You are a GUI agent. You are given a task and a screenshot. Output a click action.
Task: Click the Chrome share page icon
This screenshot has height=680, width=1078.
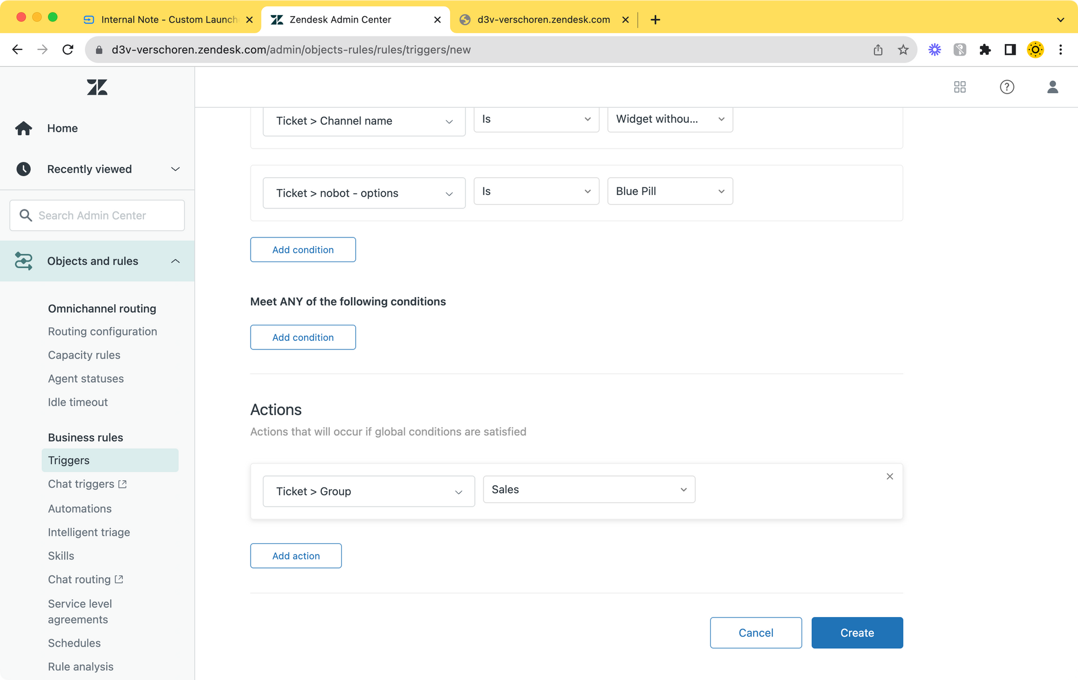tap(878, 50)
